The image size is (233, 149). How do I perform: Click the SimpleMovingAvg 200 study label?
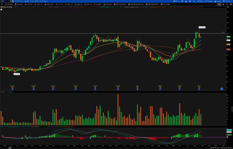[x=58, y=7]
